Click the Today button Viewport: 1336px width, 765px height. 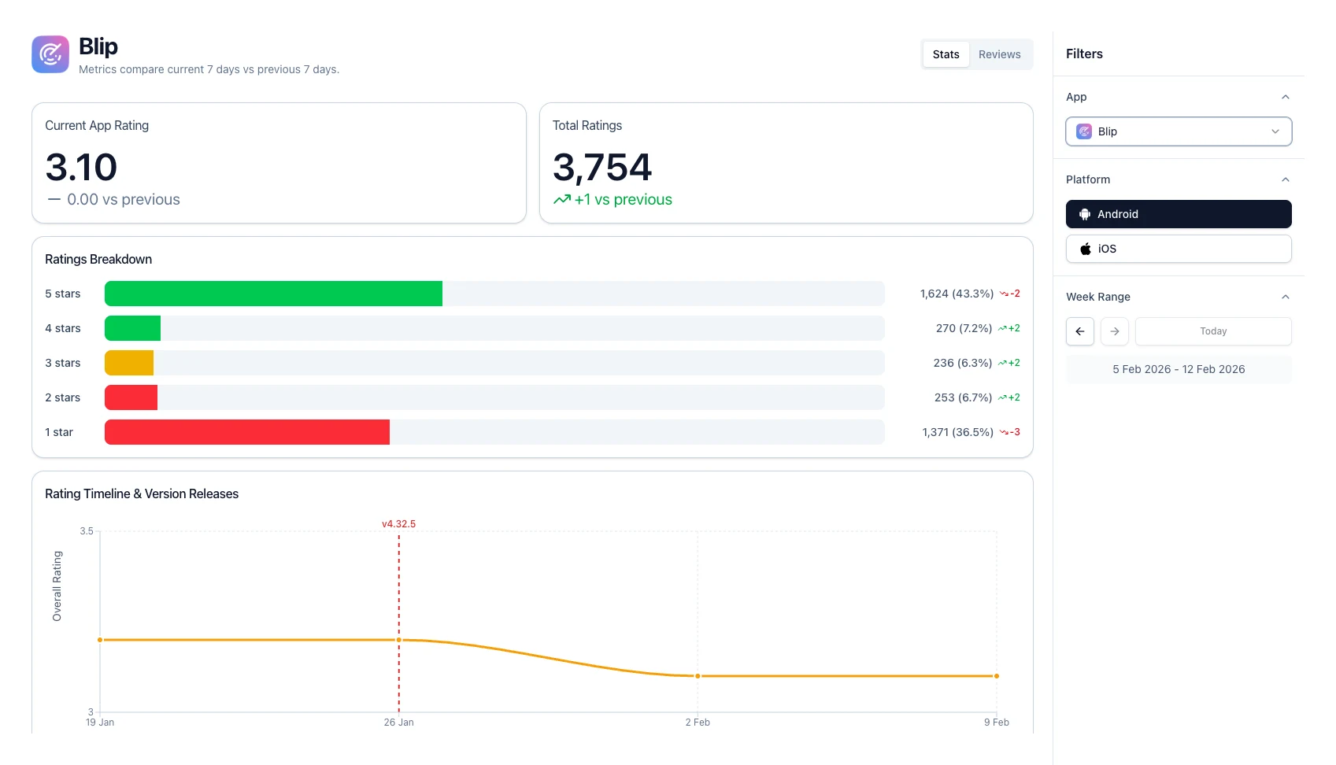pos(1213,331)
